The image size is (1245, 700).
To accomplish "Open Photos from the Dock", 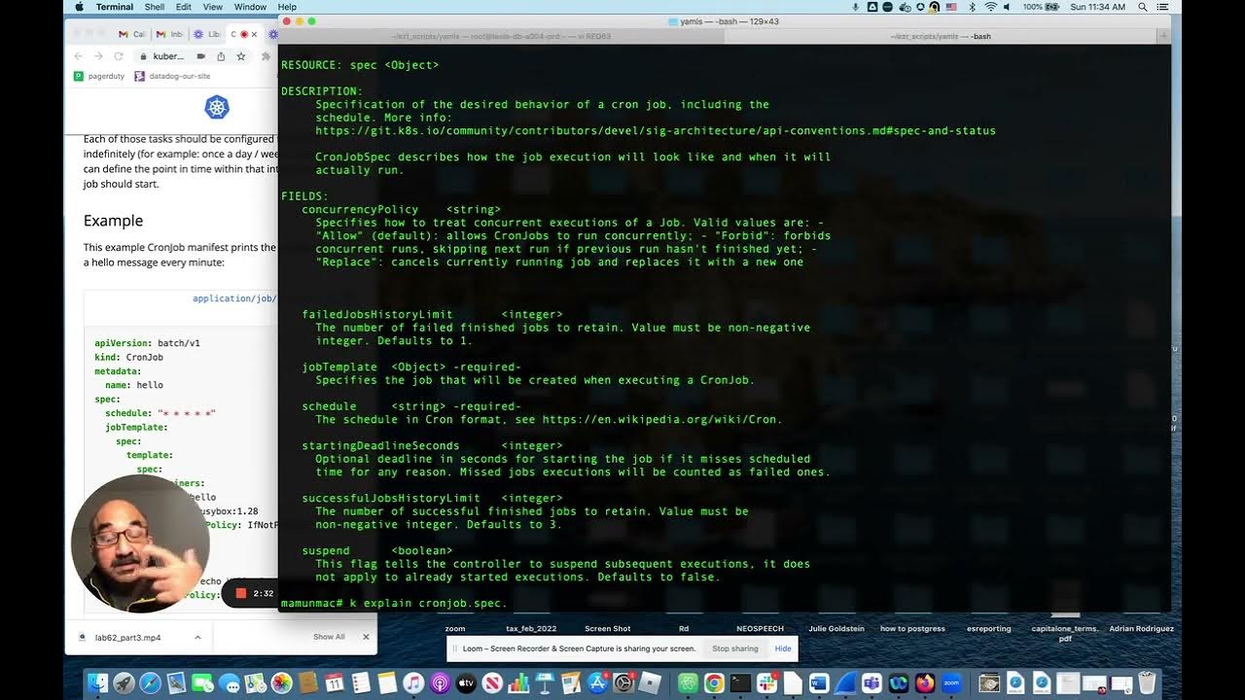I will (282, 682).
